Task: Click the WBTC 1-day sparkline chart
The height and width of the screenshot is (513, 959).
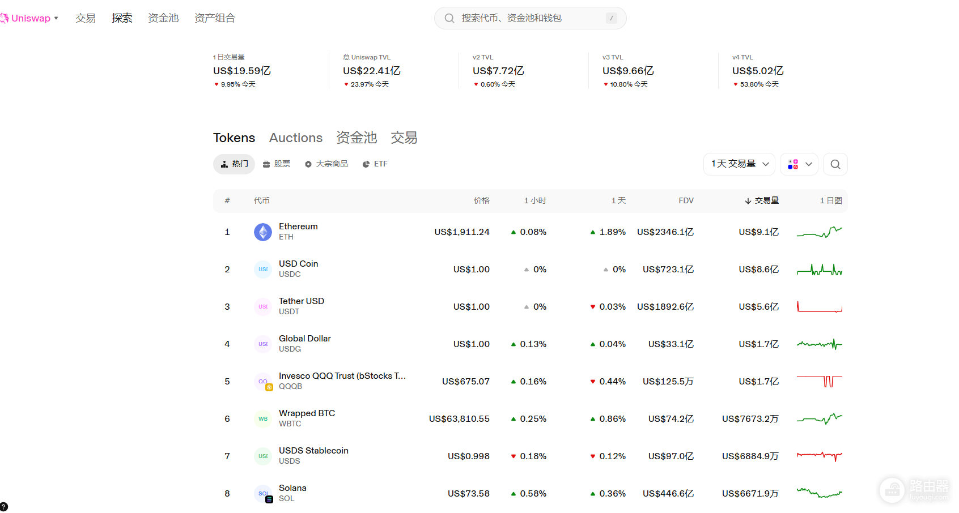Action: click(x=820, y=419)
